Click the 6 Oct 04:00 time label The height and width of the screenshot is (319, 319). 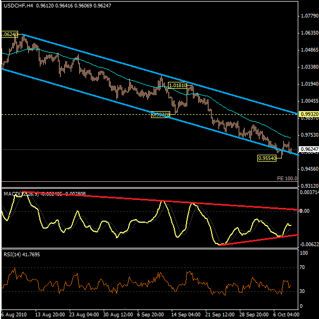pyautogui.click(x=286, y=315)
